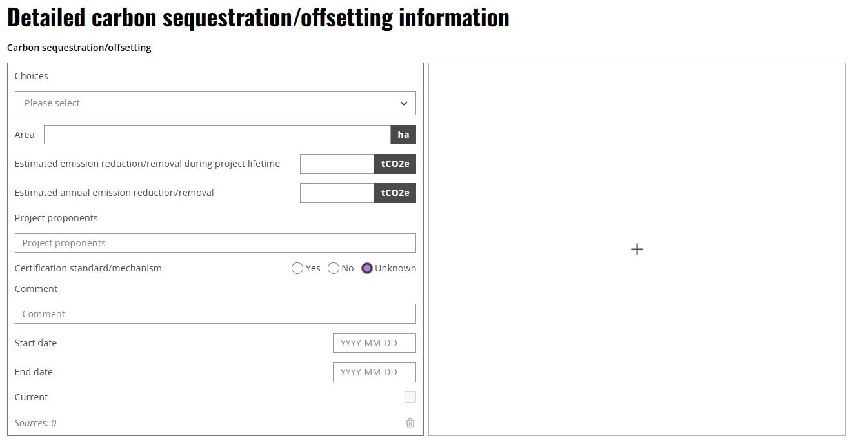851x441 pixels.
Task: Click the 'Sources: 0' text
Action: click(x=35, y=423)
